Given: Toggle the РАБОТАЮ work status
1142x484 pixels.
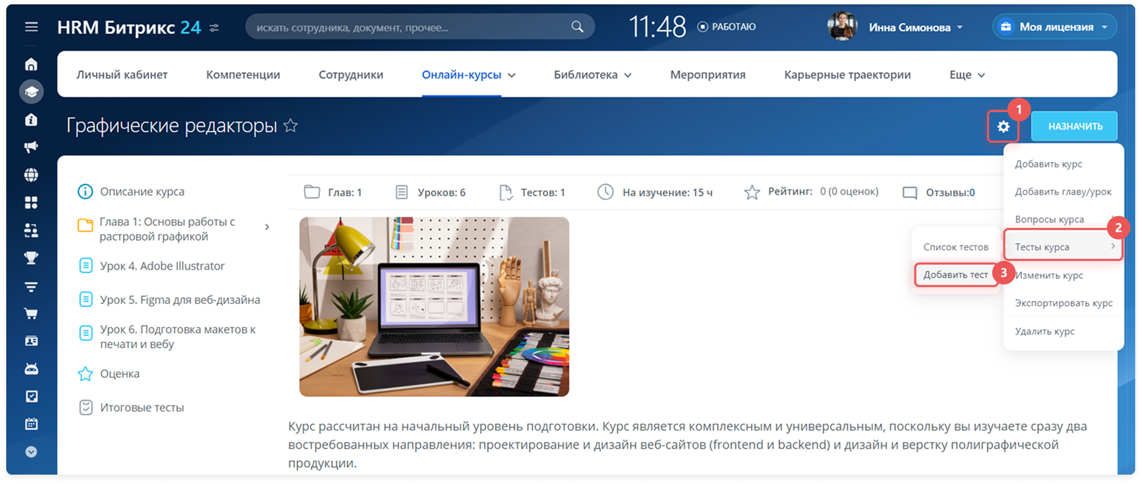Looking at the screenshot, I should coord(727,27).
